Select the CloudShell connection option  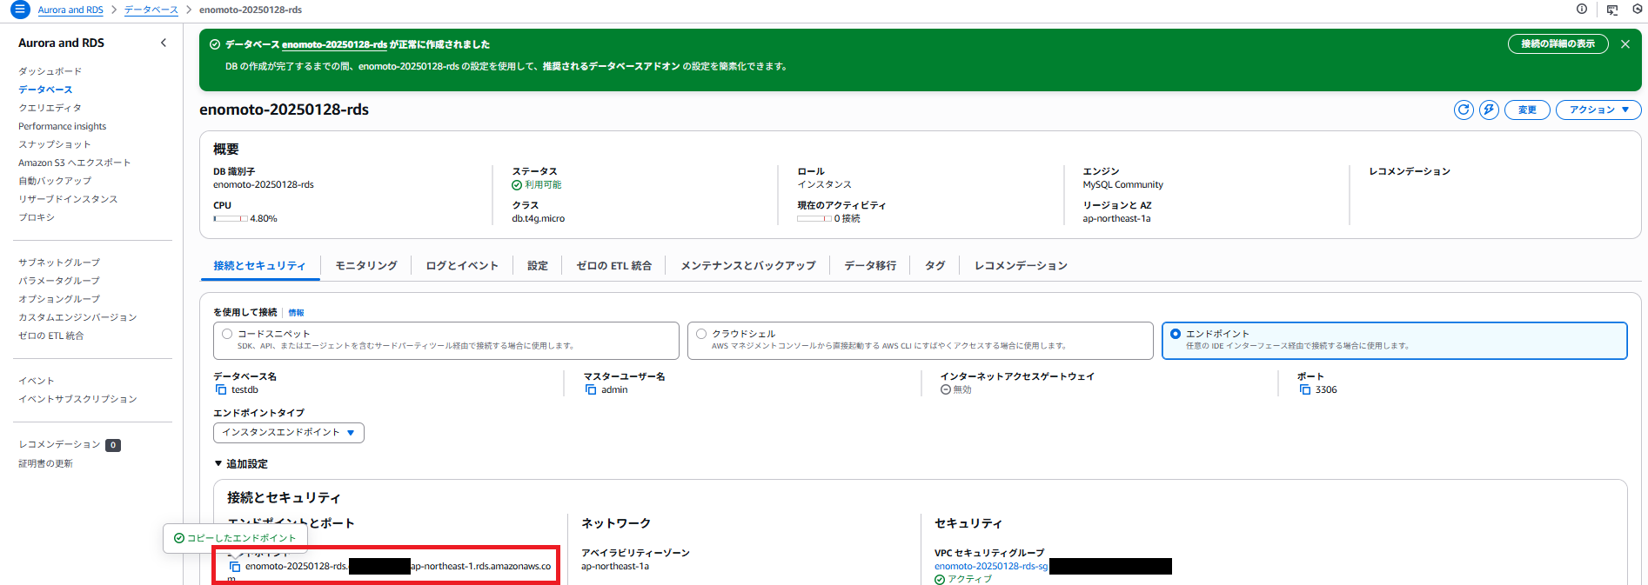tap(920, 341)
